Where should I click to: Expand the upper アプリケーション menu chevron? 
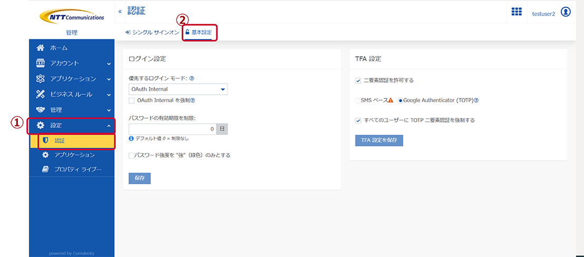109,80
